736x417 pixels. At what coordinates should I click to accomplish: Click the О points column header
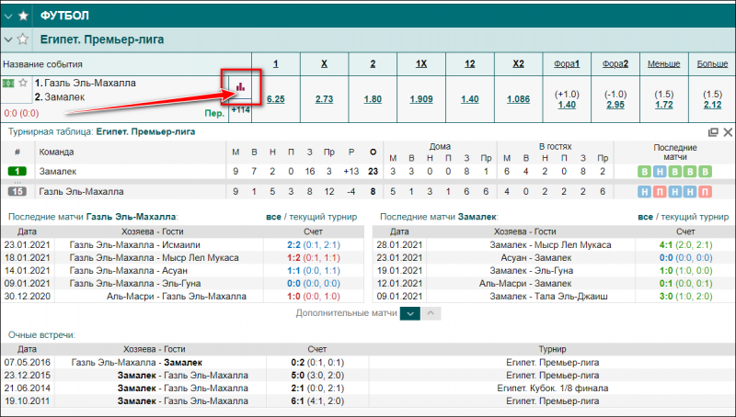click(374, 152)
